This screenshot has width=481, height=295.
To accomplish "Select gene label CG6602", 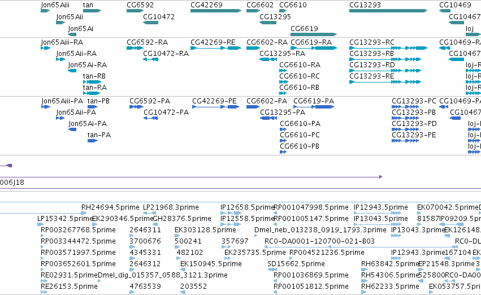I will pos(260,5).
